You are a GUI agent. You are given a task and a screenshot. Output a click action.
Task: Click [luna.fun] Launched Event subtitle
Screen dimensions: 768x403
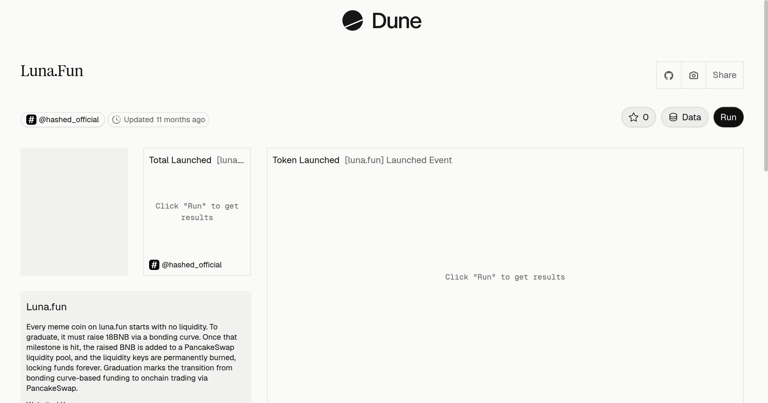(x=398, y=160)
